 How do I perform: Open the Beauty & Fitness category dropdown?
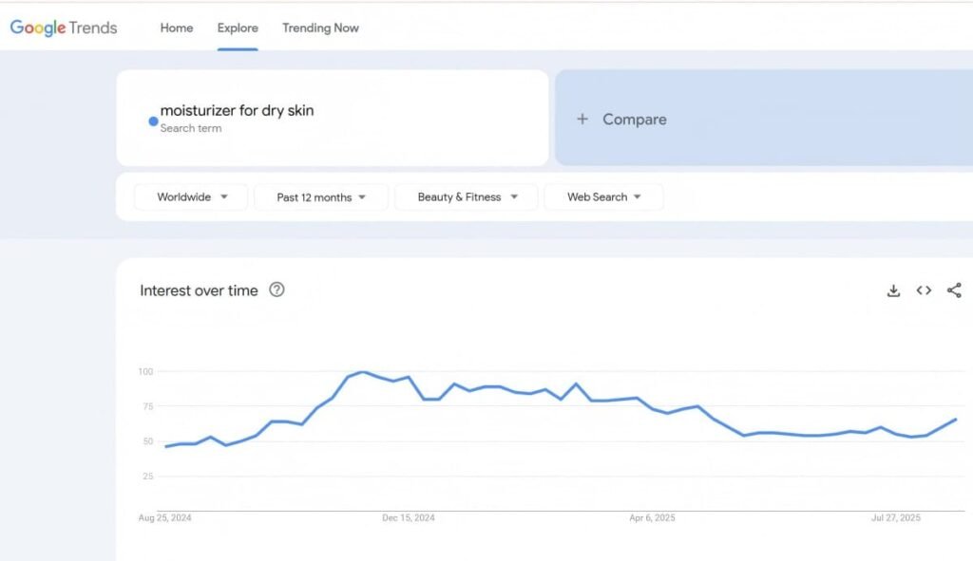coord(467,197)
